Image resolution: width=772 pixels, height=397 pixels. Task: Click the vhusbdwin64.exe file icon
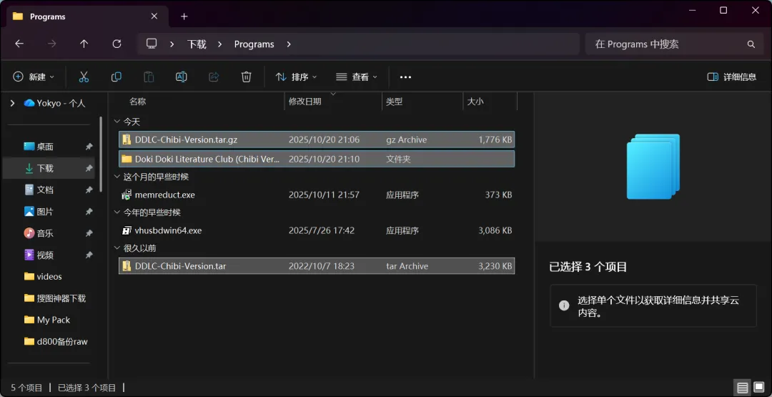click(127, 230)
